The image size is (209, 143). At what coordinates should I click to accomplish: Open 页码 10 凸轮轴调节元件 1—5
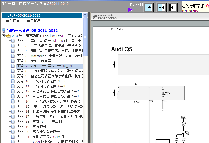(x=41, y=81)
